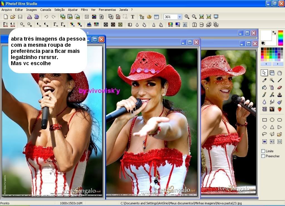Select the Eraser tool
Image resolution: width=285 pixels, height=206 pixels.
click(280, 87)
